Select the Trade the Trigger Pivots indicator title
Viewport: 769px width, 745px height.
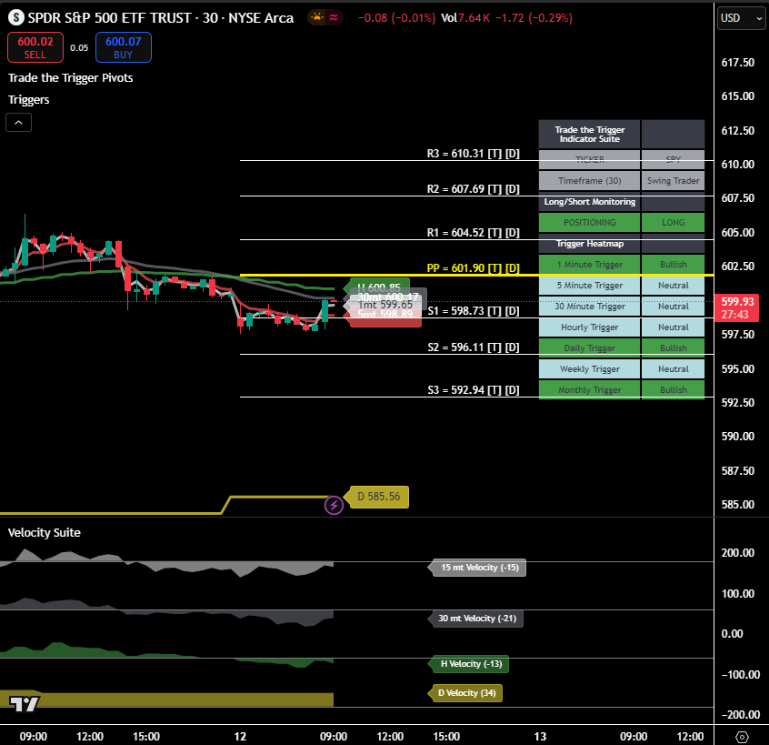pyautogui.click(x=71, y=78)
